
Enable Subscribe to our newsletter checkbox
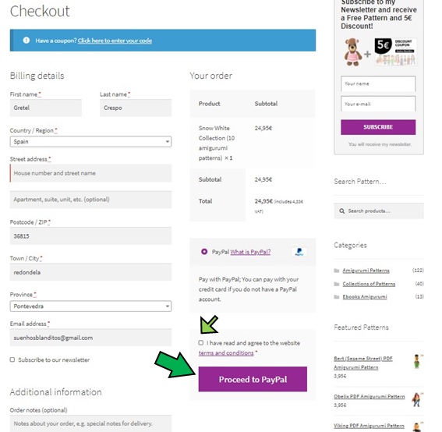[12, 359]
